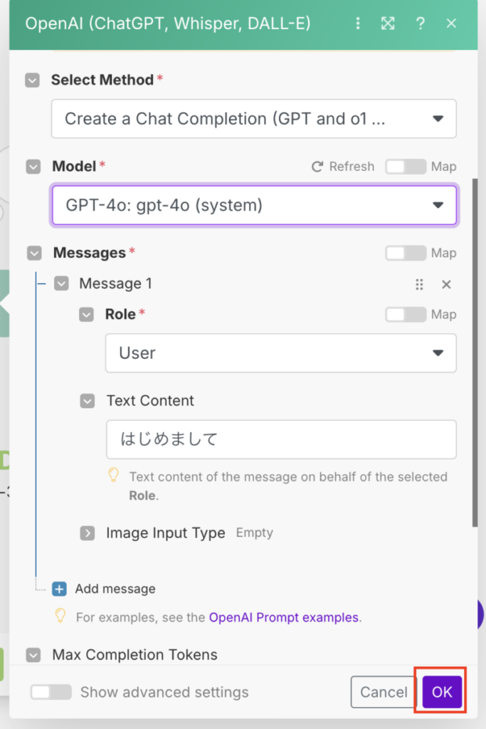Open the OpenAI Prompt examples link
The width and height of the screenshot is (486, 729).
284,617
